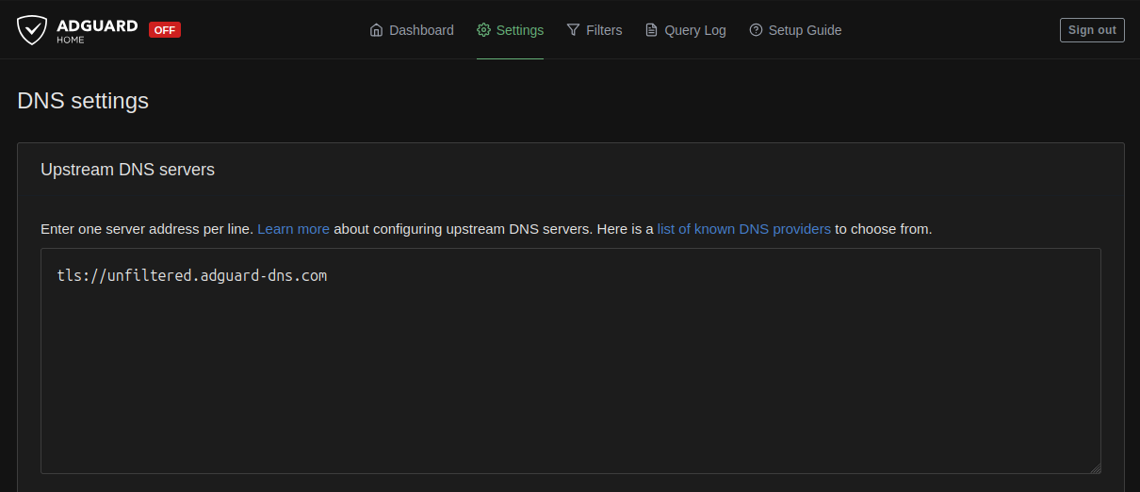Click the ADGUARD HOME wordmark
Screen dimensions: 1140x492
pyautogui.click(x=97, y=31)
